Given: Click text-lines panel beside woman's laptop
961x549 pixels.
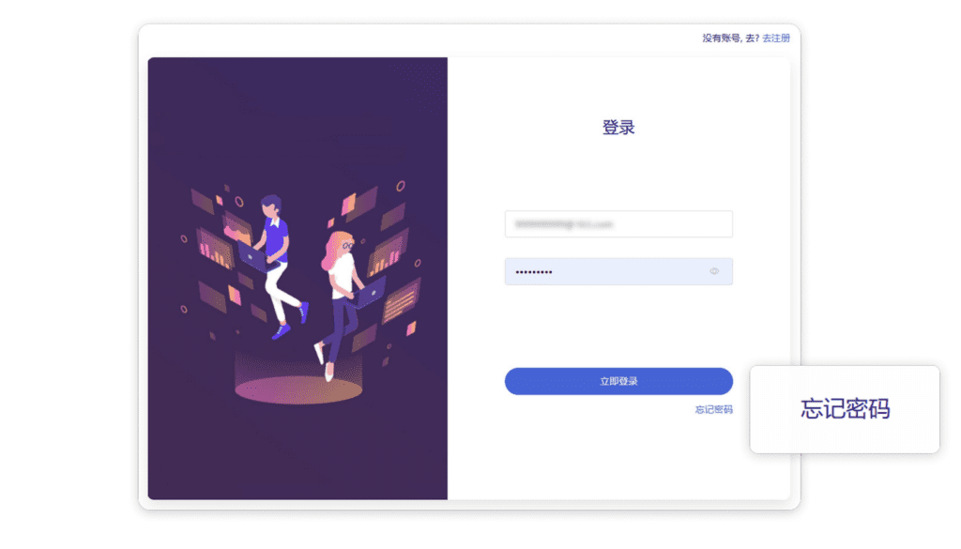Looking at the screenshot, I should [402, 300].
